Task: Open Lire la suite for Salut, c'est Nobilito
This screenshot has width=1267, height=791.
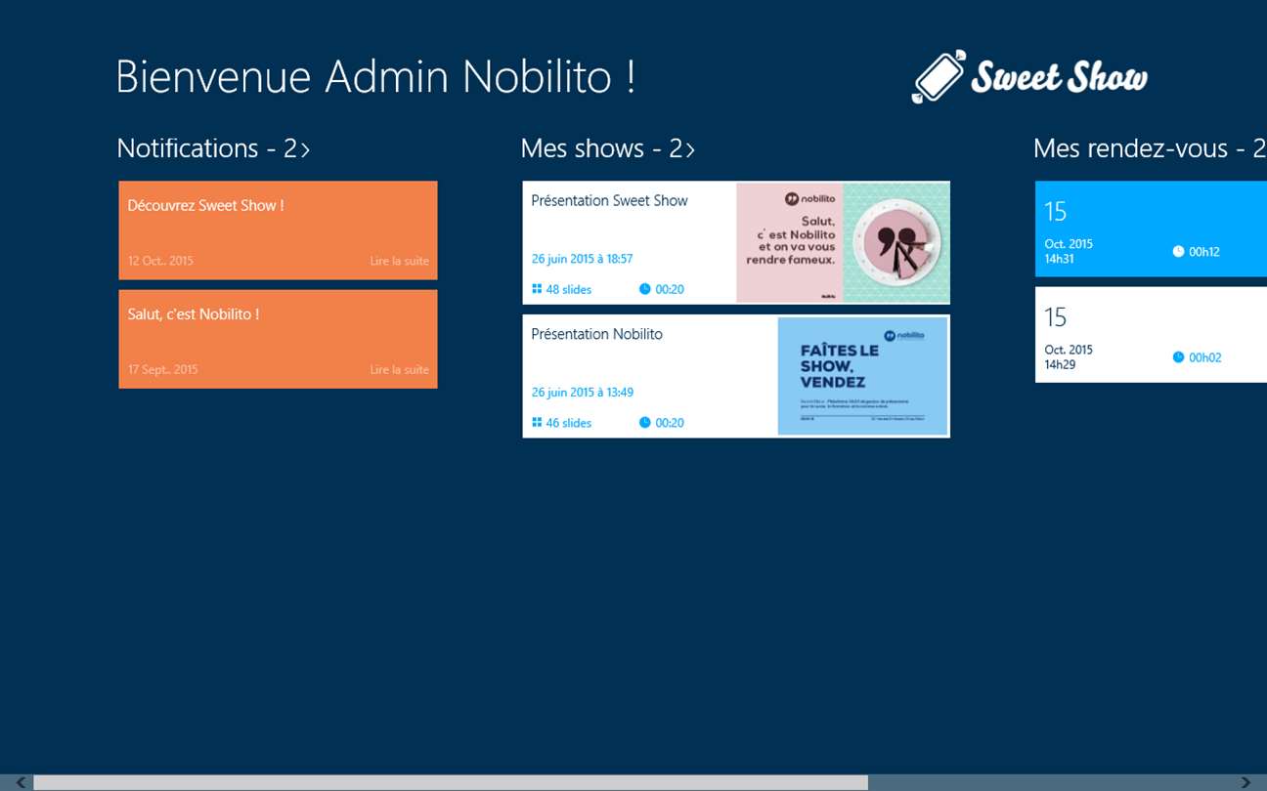Action: pyautogui.click(x=399, y=369)
